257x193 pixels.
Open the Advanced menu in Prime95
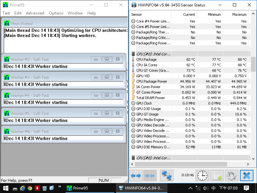[x=35, y=13]
